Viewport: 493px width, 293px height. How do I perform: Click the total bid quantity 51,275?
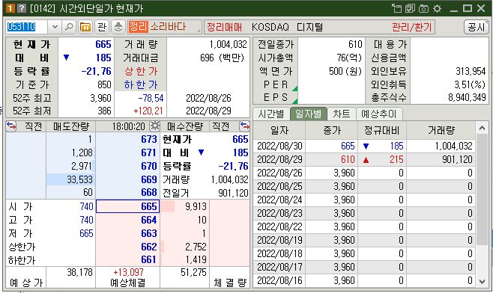pyautogui.click(x=193, y=272)
